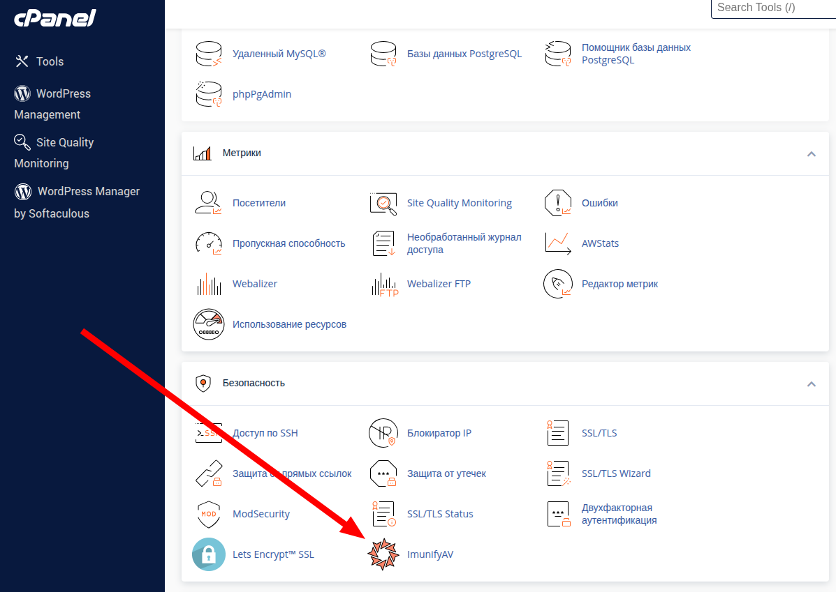Click the Посетители icon
836x592 pixels.
coord(208,203)
